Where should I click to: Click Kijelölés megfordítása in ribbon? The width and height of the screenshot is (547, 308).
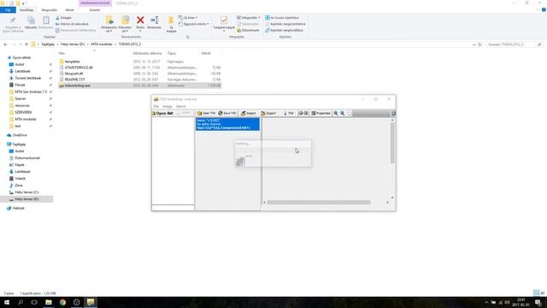(x=284, y=31)
